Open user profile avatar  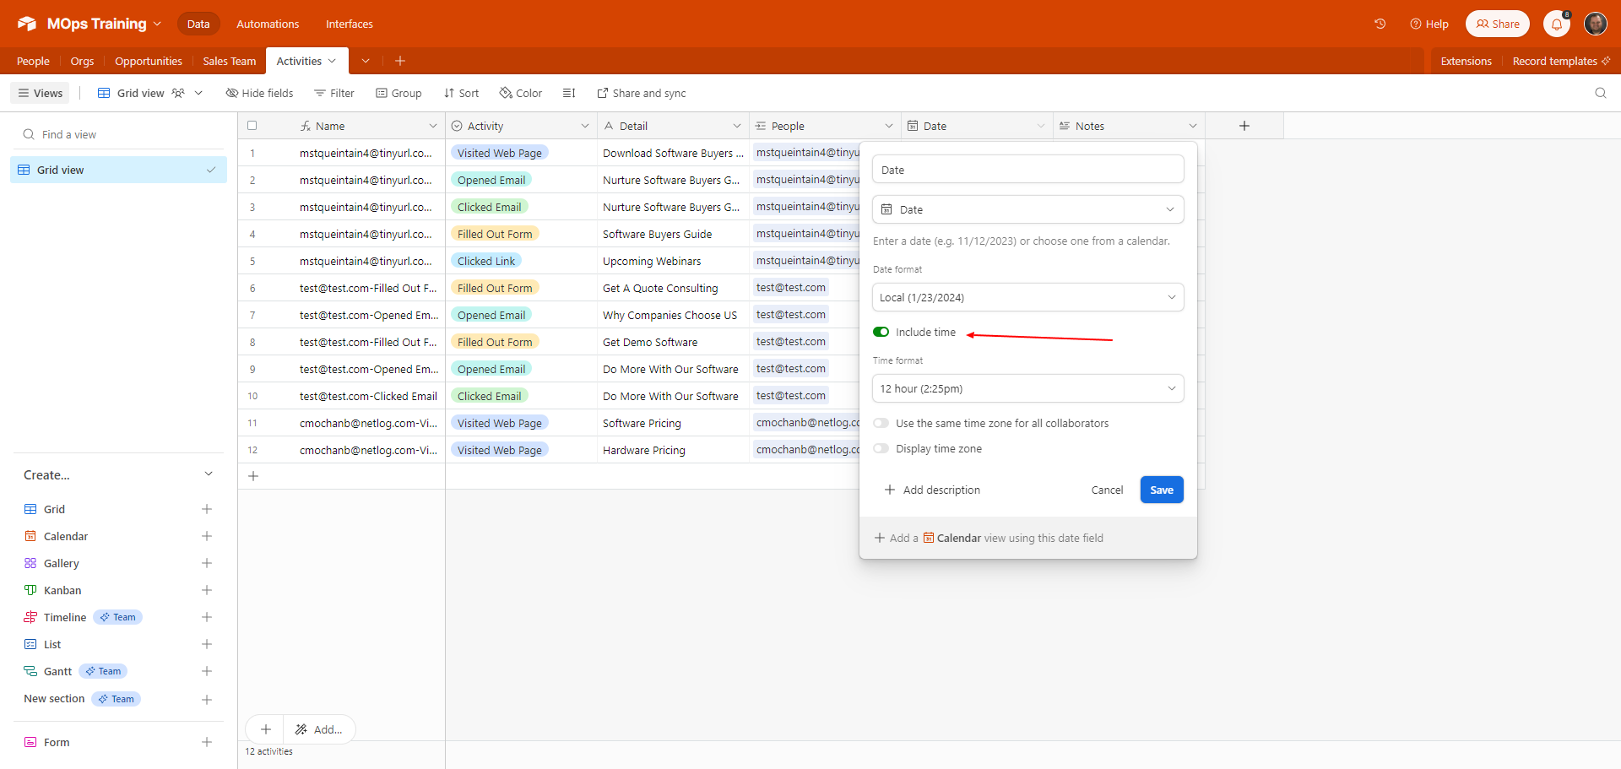(x=1595, y=24)
